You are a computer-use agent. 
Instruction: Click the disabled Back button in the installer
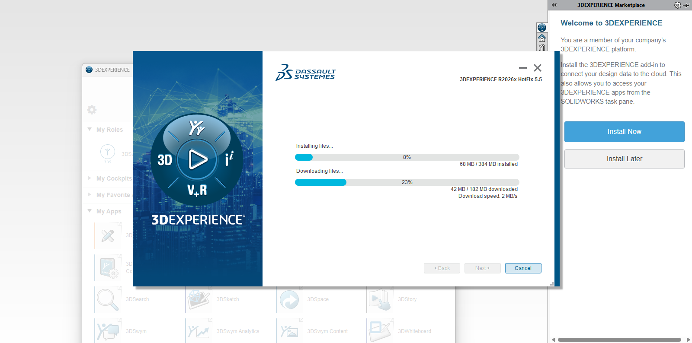442,268
